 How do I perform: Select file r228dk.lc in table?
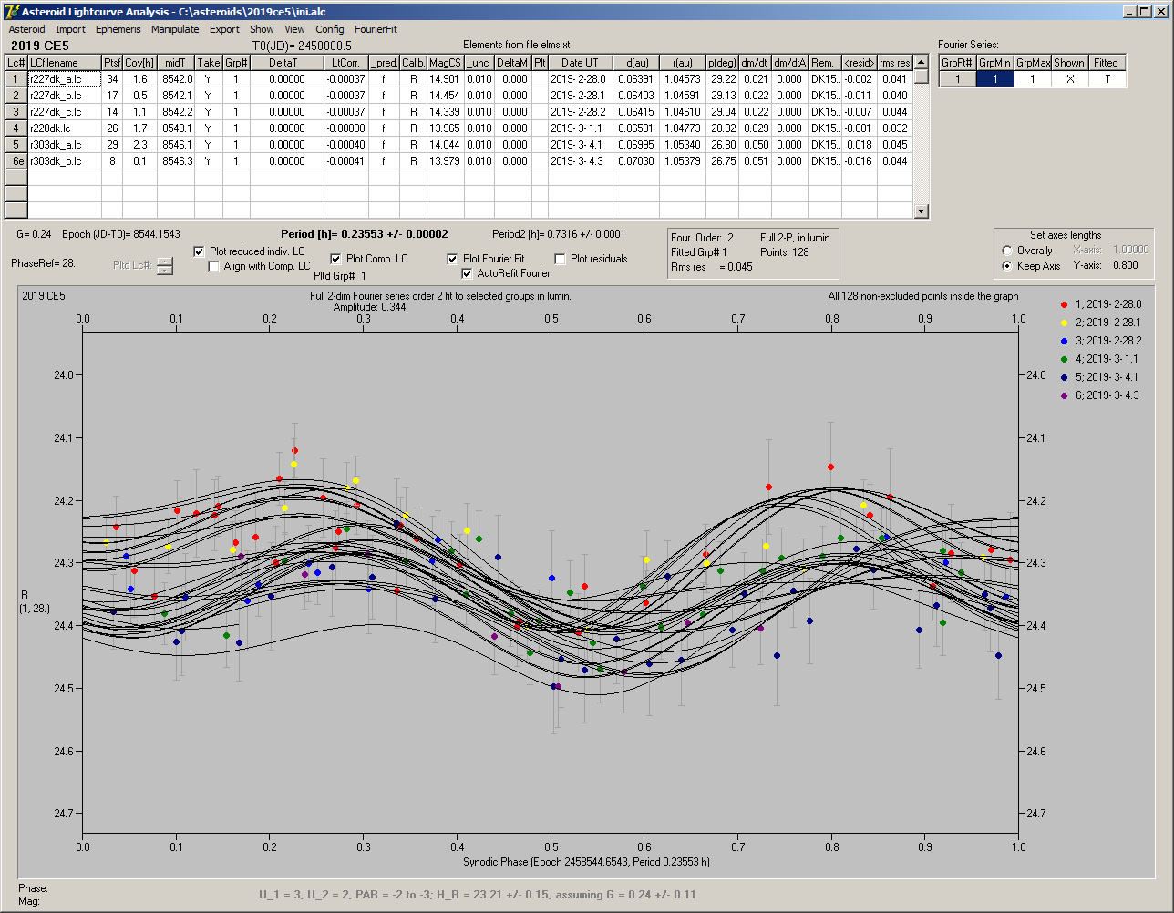(x=65, y=128)
